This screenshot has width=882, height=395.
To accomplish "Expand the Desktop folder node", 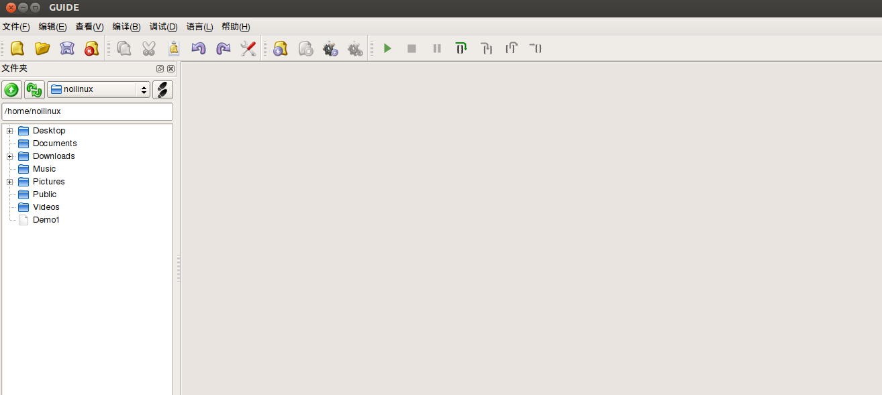I will 10,131.
